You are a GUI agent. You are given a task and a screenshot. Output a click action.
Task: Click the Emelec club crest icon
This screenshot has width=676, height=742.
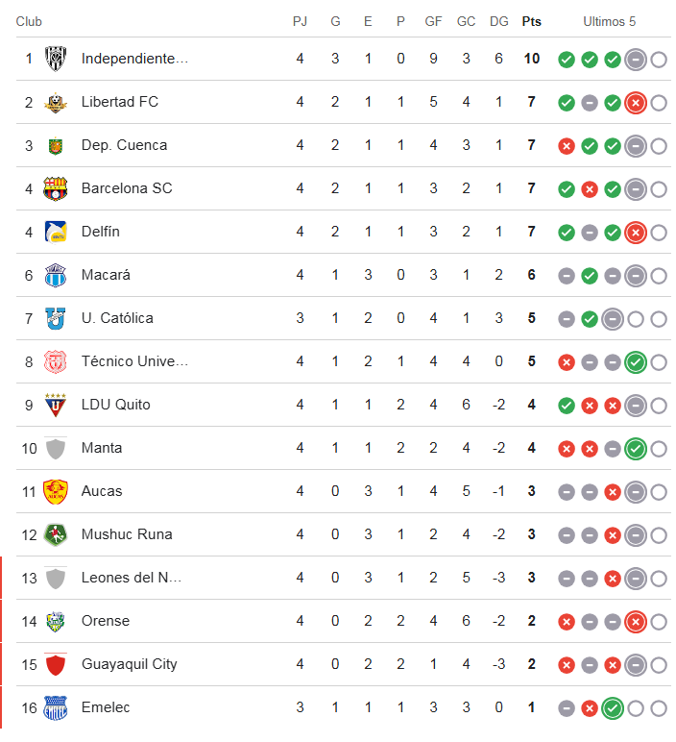(56, 707)
